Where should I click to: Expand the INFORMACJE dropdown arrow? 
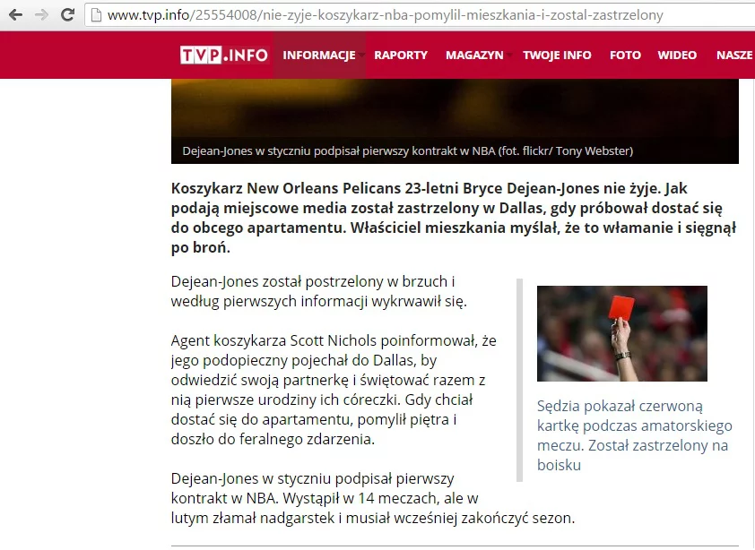(361, 56)
